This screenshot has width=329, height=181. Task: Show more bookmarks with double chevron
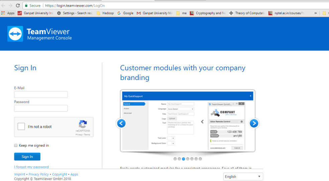[315, 13]
